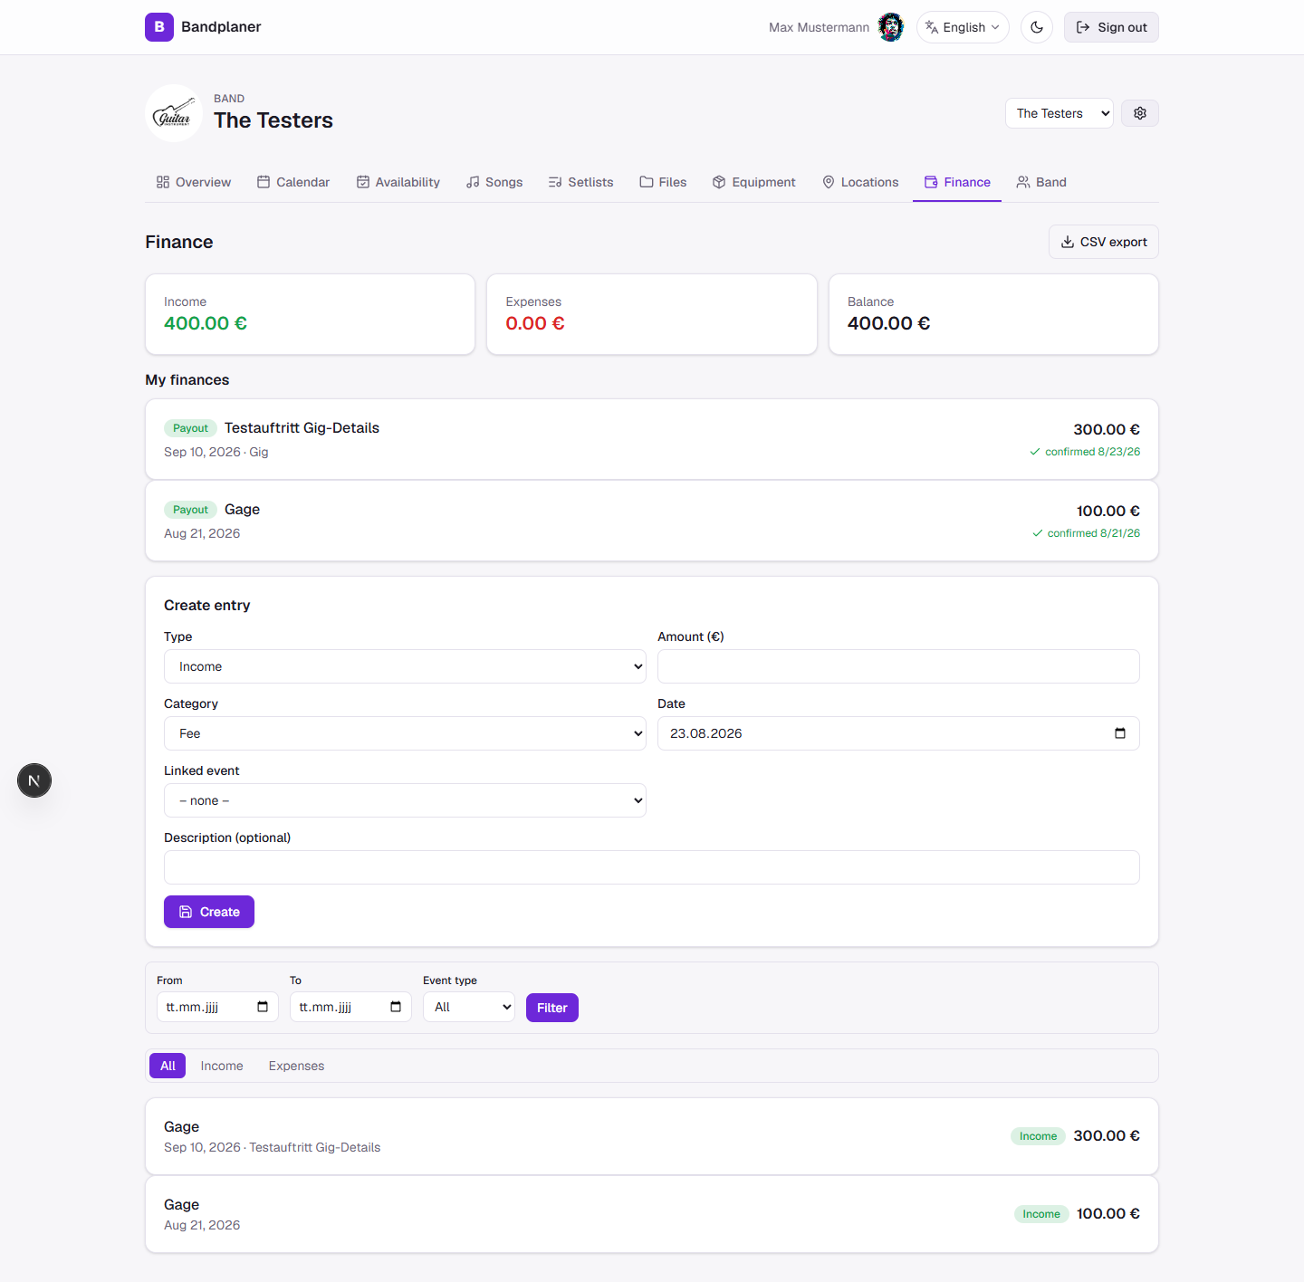Image resolution: width=1304 pixels, height=1282 pixels.
Task: Open the calendar picker in the From field
Action: (x=263, y=1007)
